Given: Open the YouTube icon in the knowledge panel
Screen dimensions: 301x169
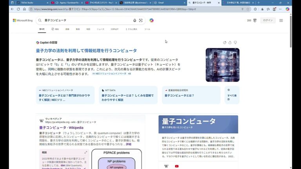Looking at the screenshot, I should [177, 166].
